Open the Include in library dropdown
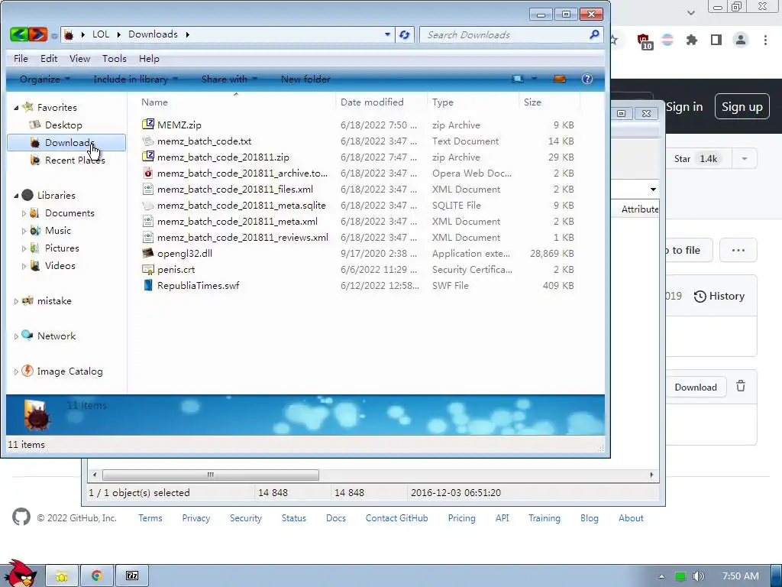The width and height of the screenshot is (782, 587). click(x=136, y=79)
